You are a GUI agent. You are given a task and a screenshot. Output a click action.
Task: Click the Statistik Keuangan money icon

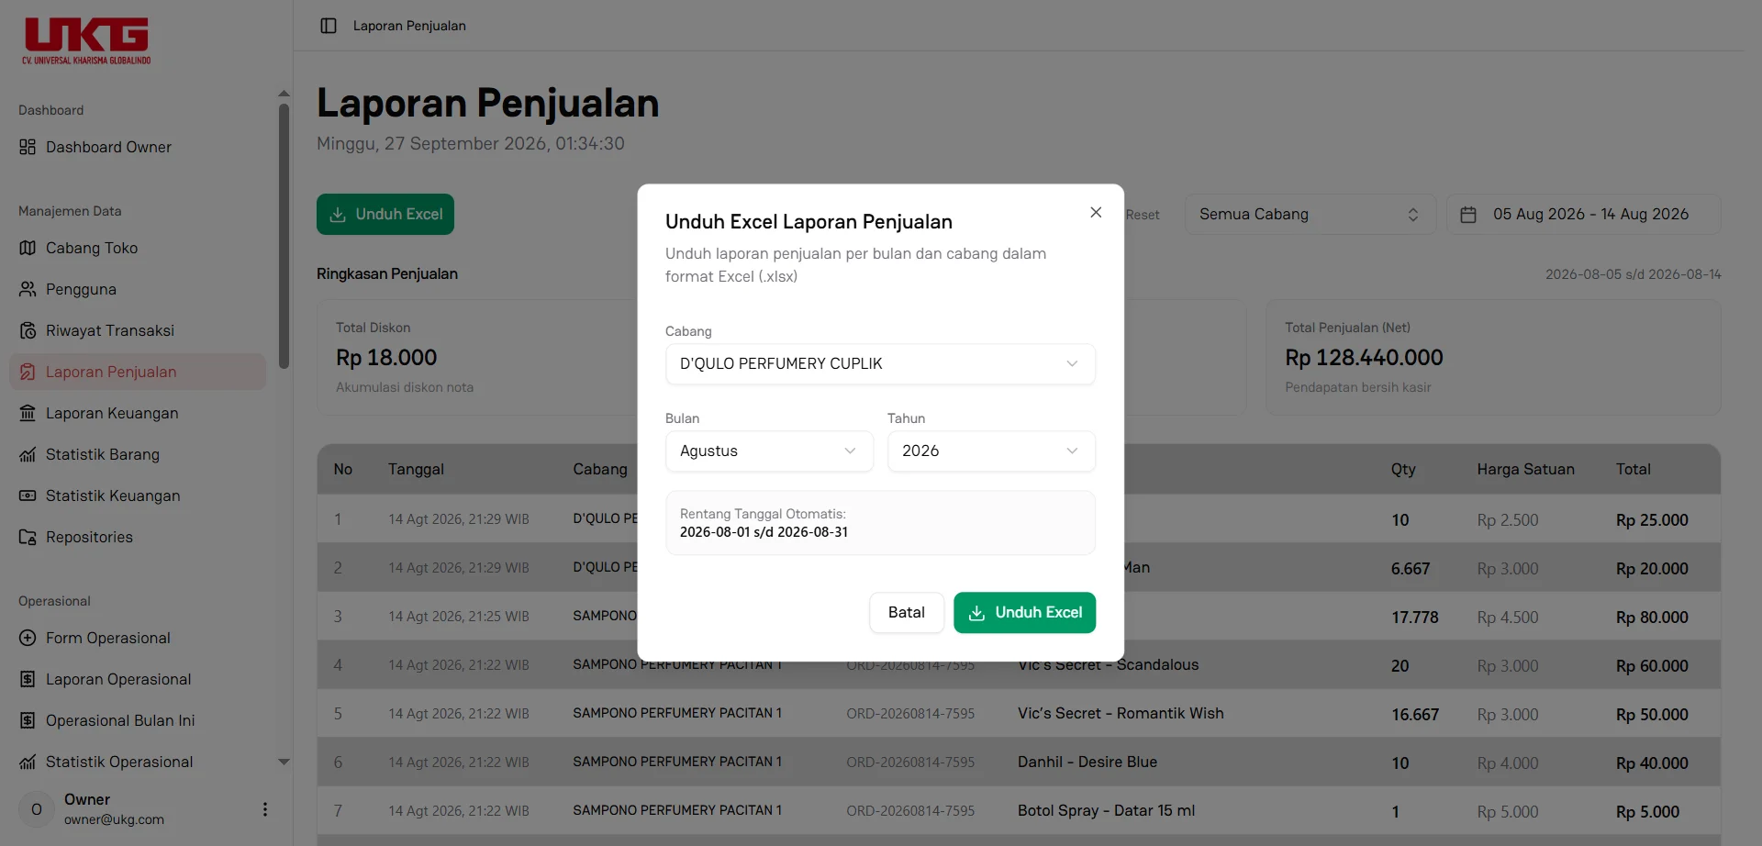click(28, 495)
